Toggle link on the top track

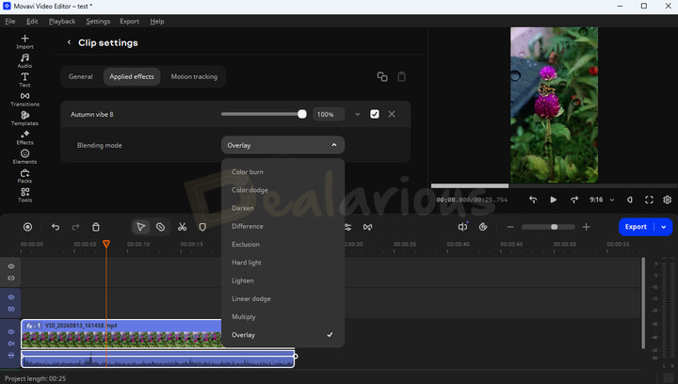pos(11,278)
